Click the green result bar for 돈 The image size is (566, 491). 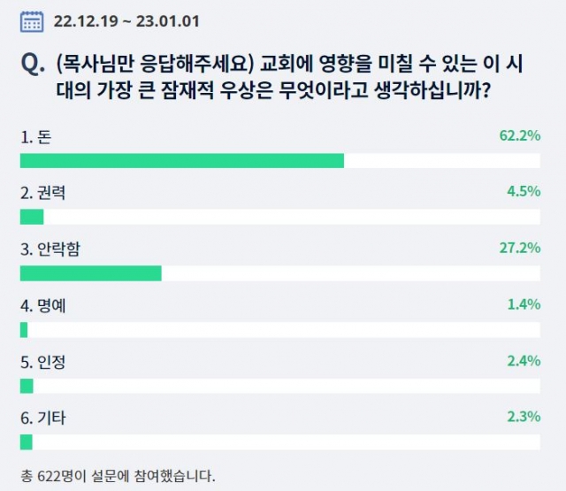(x=182, y=161)
